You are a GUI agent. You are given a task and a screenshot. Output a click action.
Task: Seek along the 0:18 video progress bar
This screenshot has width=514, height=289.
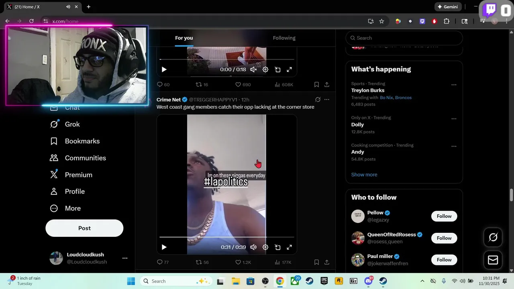pyautogui.click(x=226, y=59)
